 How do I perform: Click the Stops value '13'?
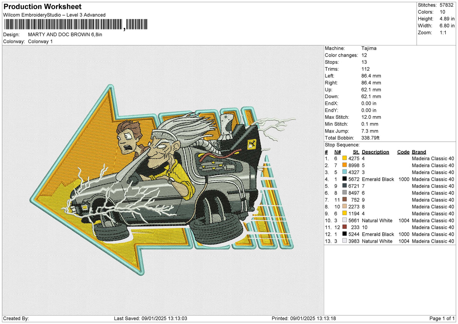coord(364,62)
